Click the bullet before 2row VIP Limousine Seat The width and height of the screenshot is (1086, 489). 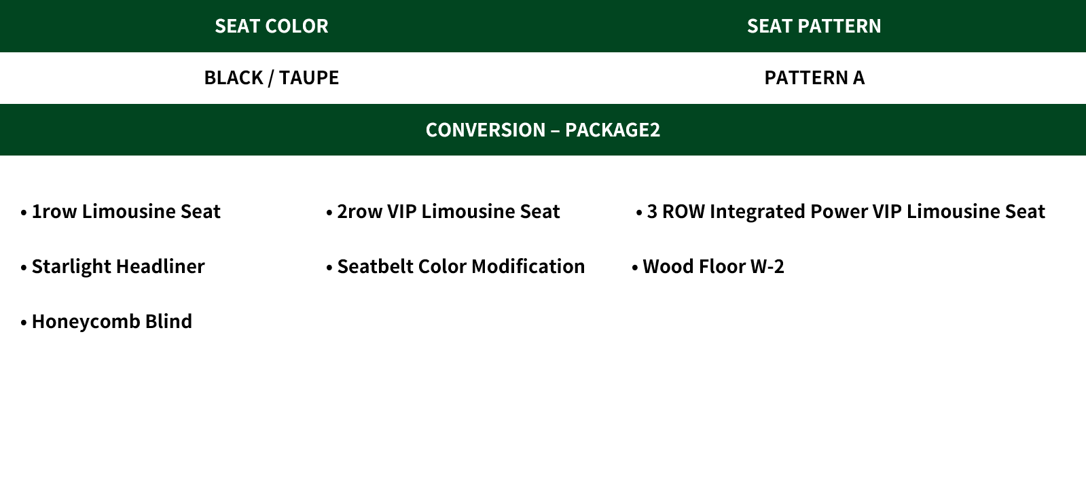point(329,213)
